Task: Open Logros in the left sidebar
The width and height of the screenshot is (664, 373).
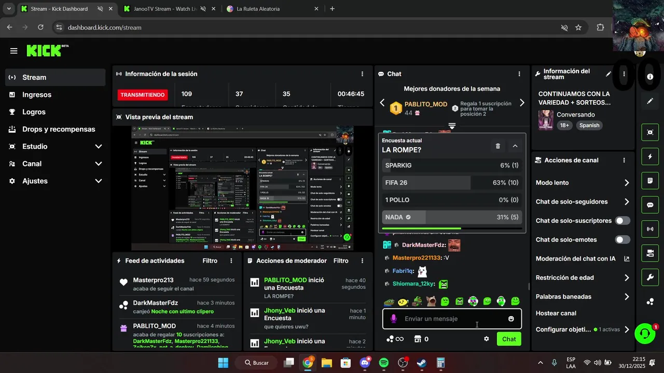Action: 56,112
